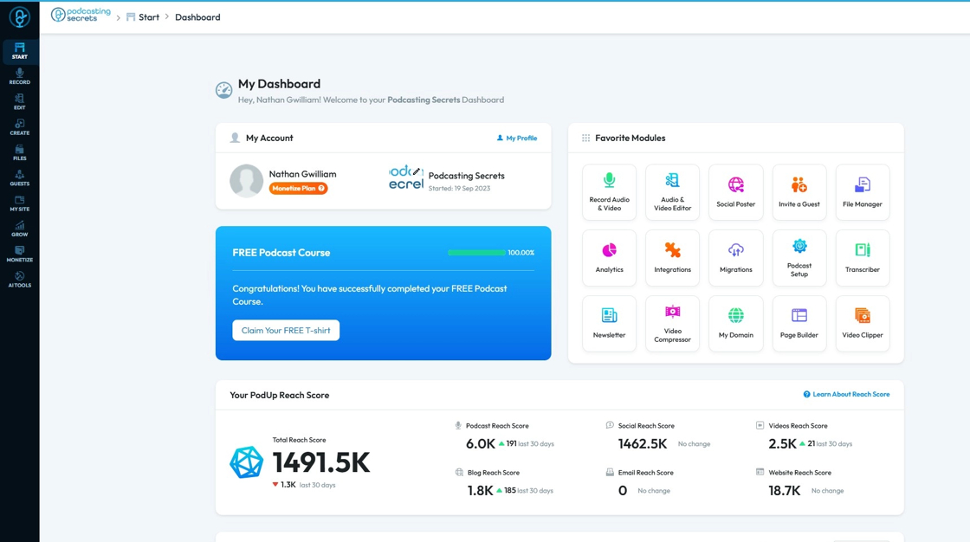Click the Podcasting Secrets cover thumbnail
This screenshot has width=970, height=542.
[x=406, y=177]
